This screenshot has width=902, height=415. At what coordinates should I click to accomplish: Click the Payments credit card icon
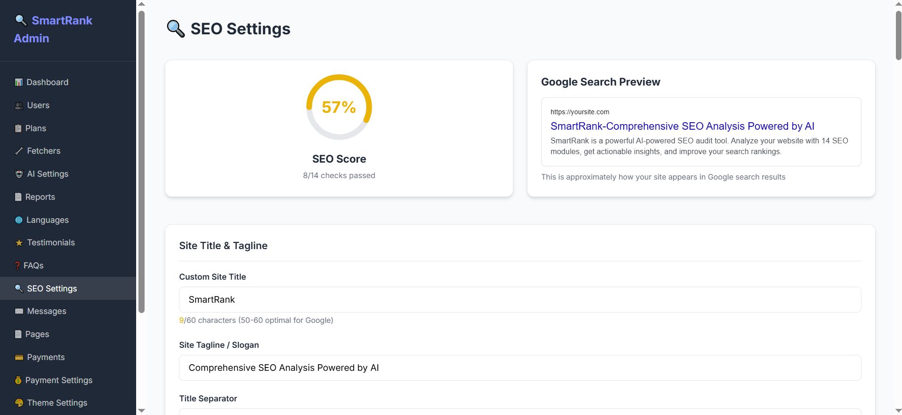19,358
